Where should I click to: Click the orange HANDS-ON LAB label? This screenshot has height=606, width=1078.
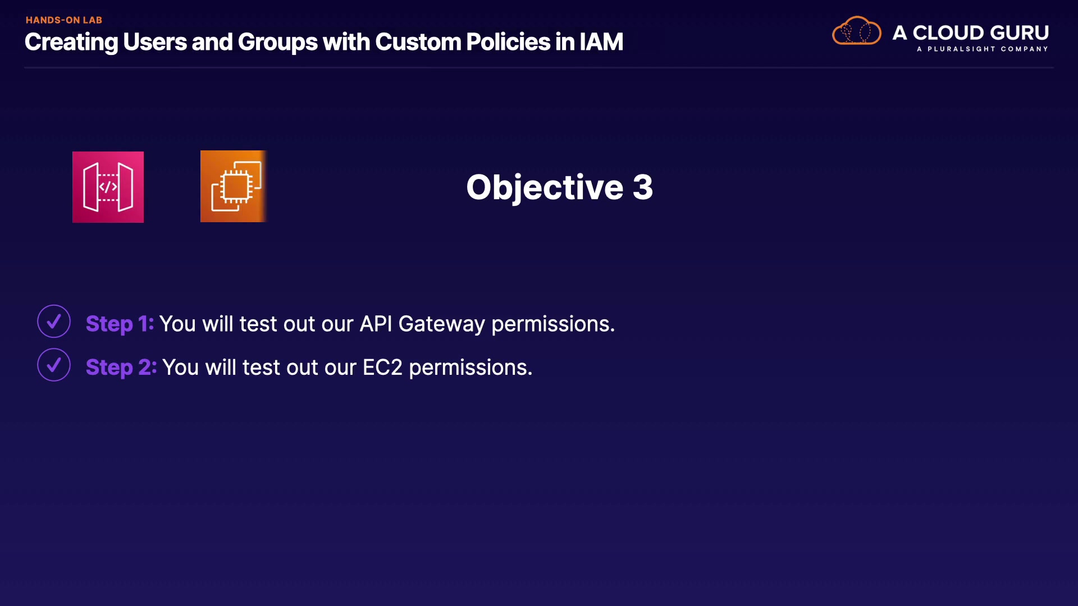point(64,20)
